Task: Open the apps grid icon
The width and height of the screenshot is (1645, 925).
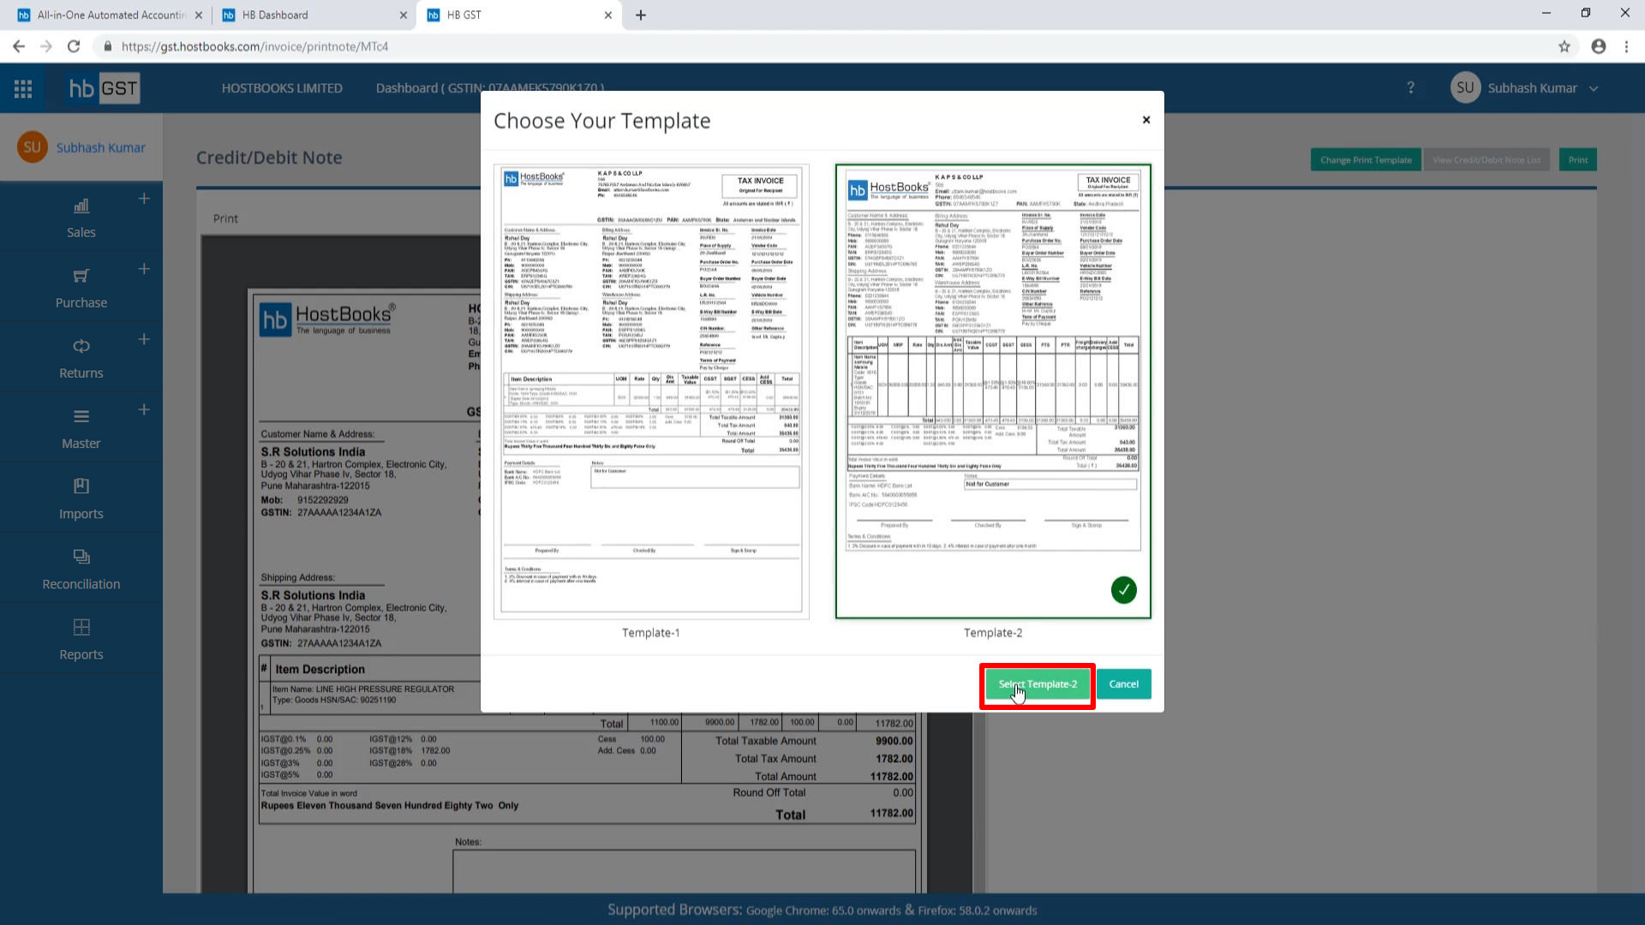Action: point(23,88)
